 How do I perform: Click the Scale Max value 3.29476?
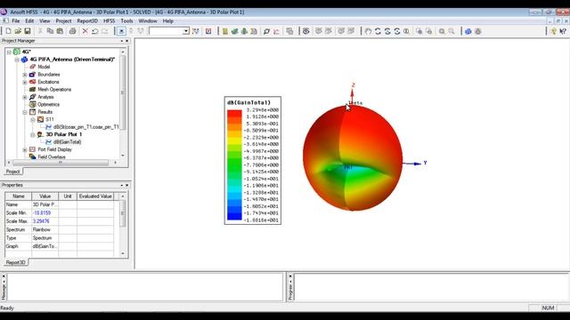(45, 221)
